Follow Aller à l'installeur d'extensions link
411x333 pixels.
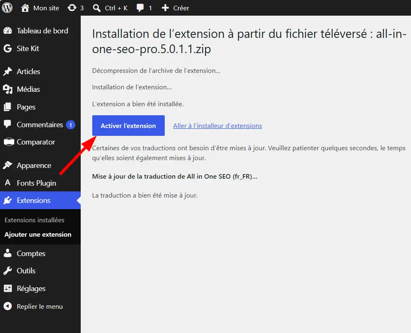217,126
